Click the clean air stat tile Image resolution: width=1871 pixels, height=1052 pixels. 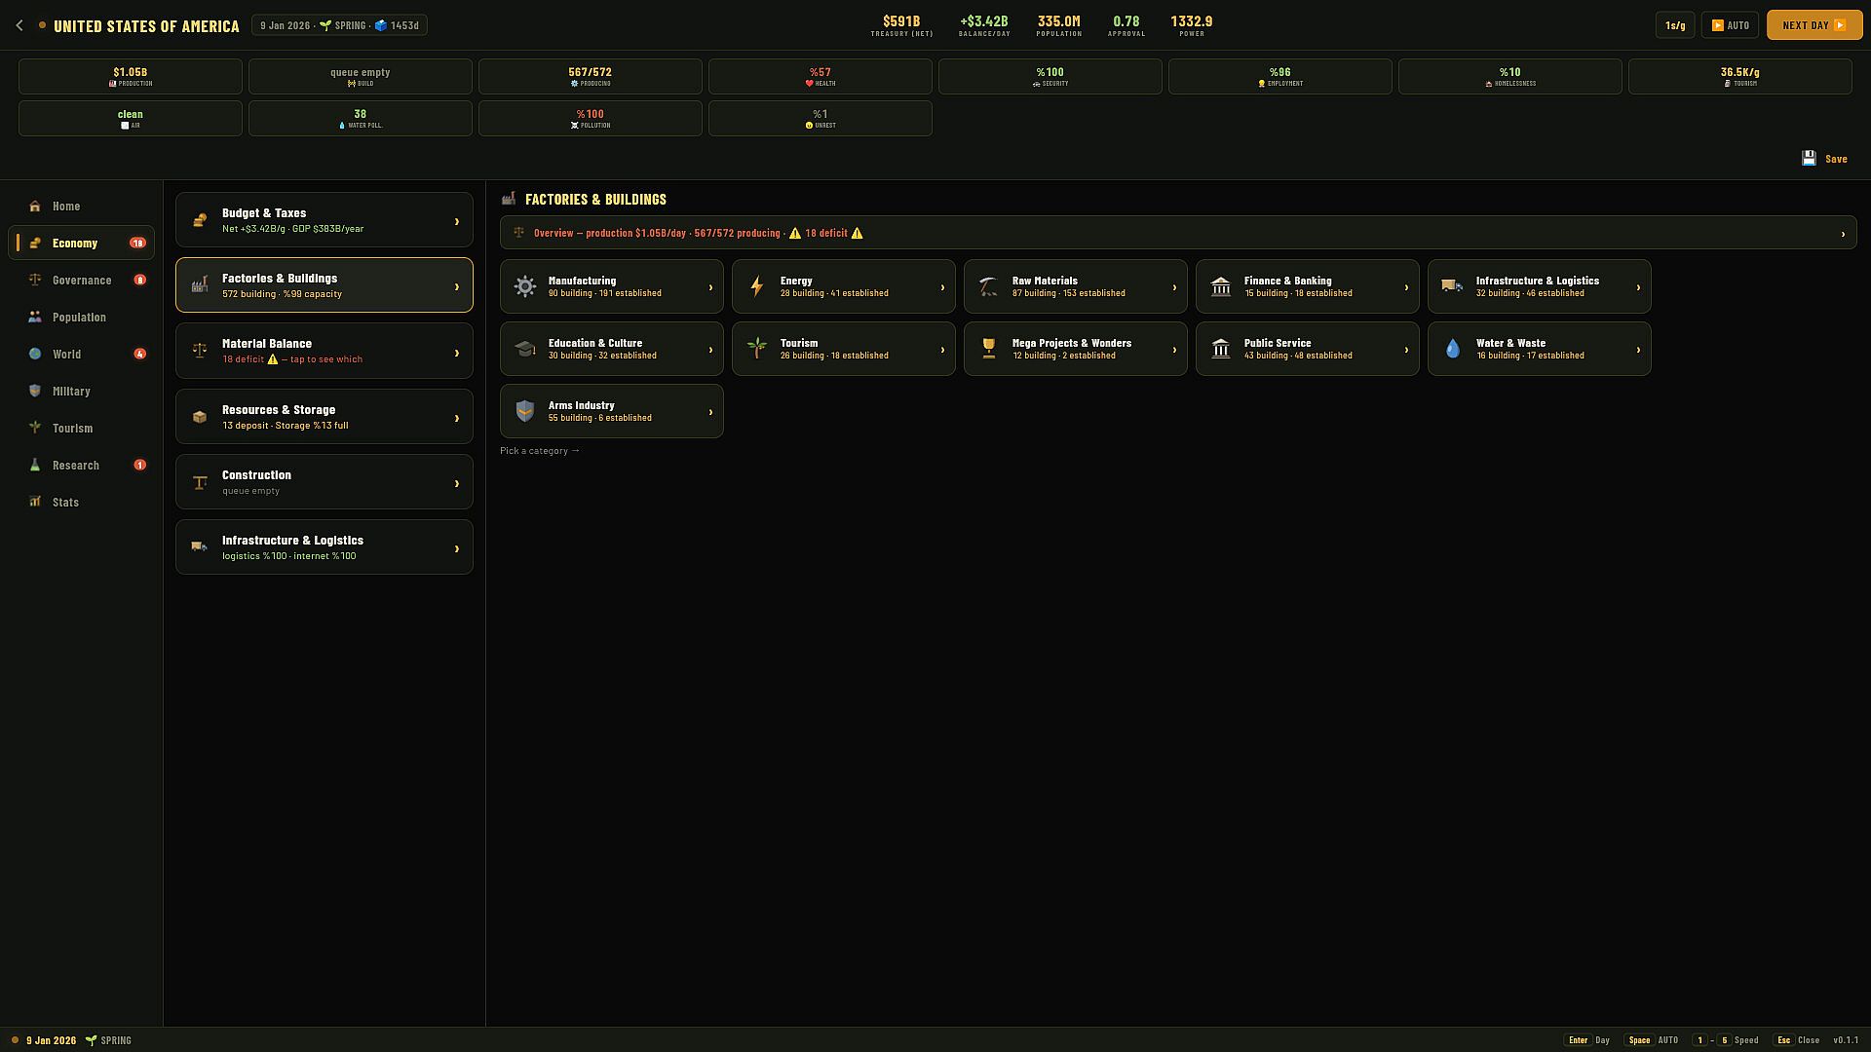point(131,118)
